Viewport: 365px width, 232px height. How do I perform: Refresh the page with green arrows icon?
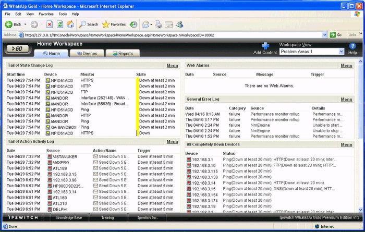coord(60,25)
